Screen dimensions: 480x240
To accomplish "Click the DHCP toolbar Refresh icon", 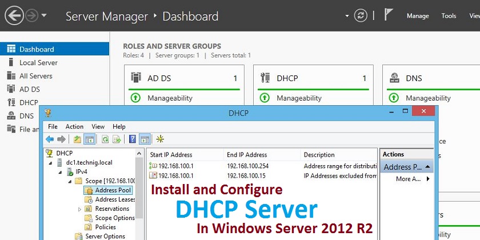I will coord(105,139).
